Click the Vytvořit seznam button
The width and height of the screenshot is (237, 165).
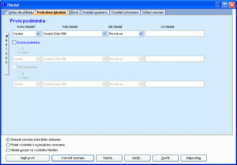tap(73, 158)
